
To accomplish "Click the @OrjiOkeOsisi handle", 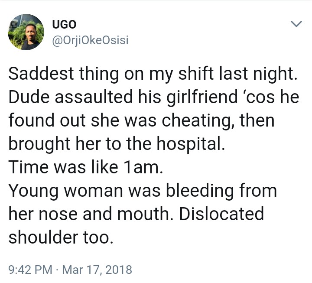I will pyautogui.click(x=90, y=41).
